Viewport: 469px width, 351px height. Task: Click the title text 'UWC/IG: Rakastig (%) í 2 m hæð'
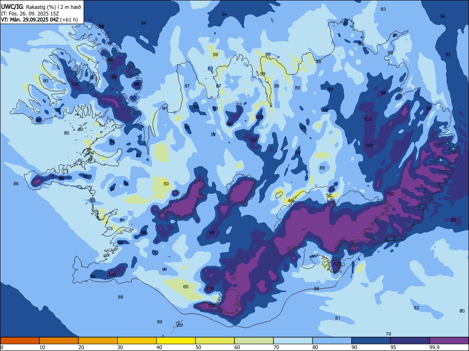point(41,7)
